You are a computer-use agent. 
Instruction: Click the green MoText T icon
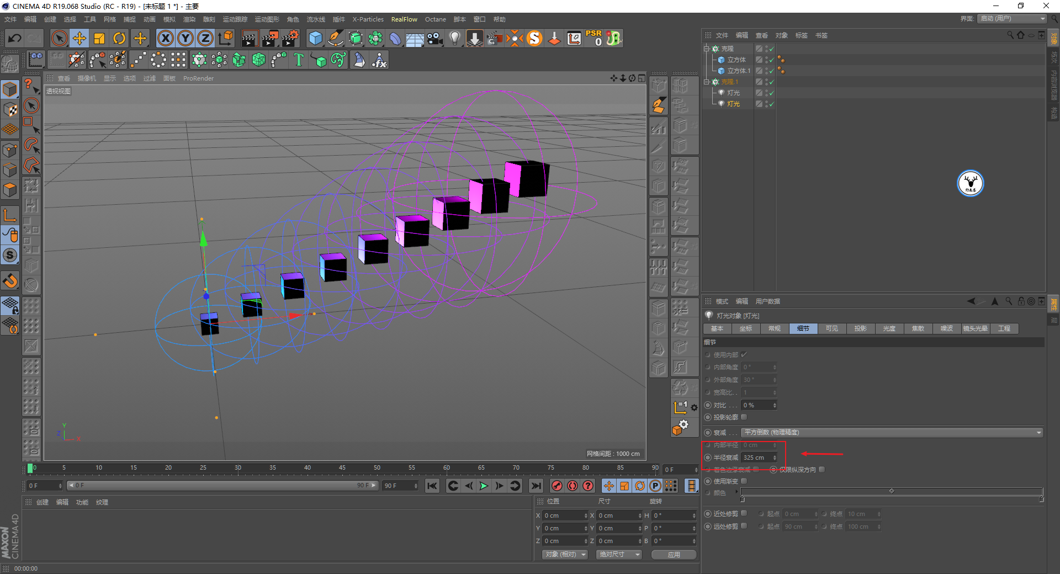click(299, 60)
